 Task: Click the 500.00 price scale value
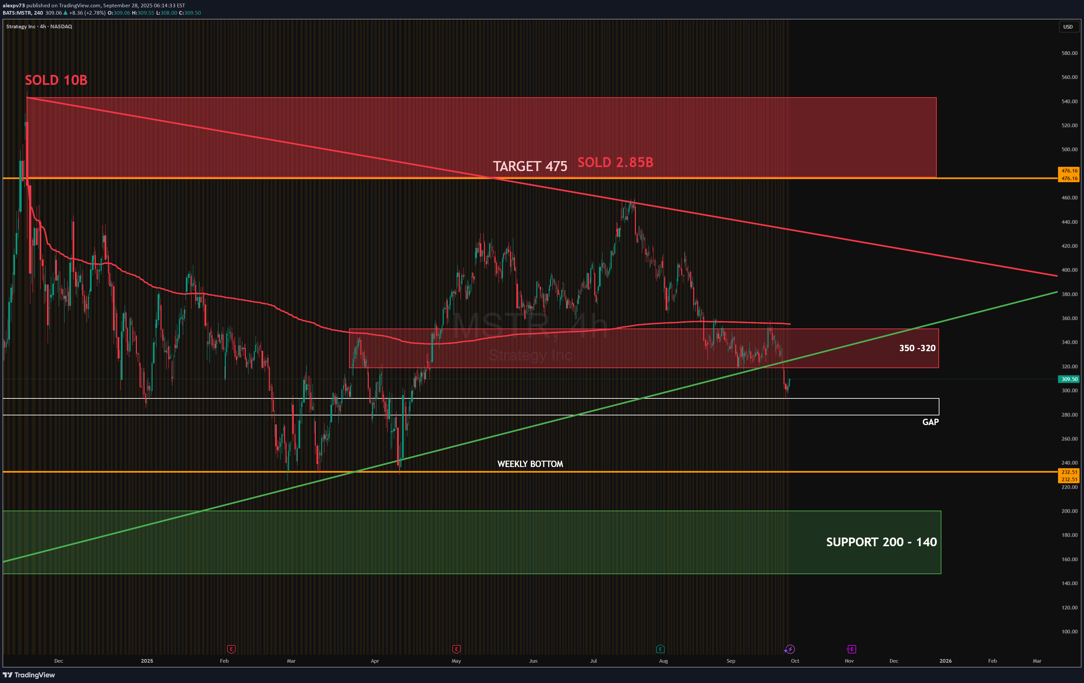pyautogui.click(x=1069, y=149)
